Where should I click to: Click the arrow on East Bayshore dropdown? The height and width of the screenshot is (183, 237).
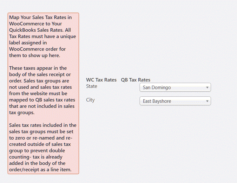[207, 101]
